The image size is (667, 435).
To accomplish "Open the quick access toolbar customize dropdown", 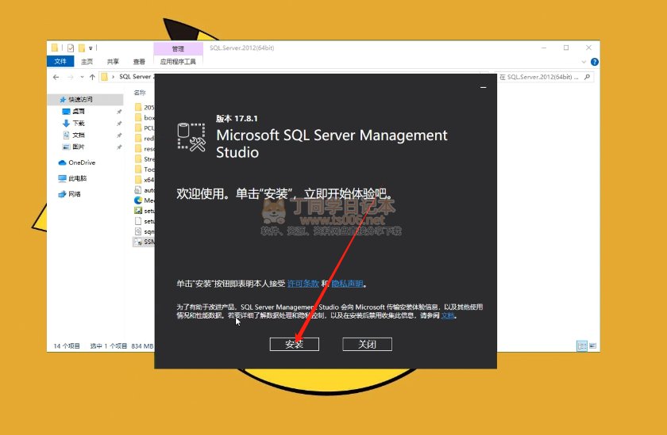I will point(91,48).
